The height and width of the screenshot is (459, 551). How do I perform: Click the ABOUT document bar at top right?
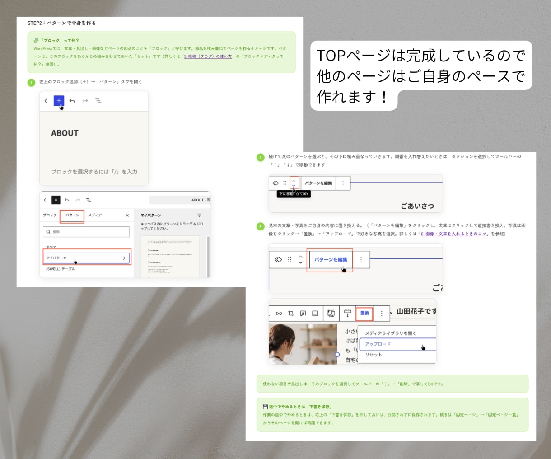pos(180,200)
